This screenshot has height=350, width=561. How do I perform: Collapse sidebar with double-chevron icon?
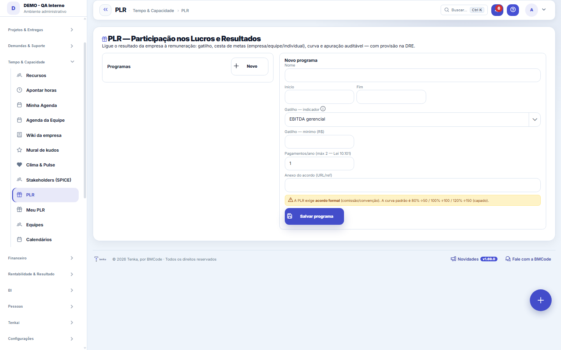tap(106, 10)
